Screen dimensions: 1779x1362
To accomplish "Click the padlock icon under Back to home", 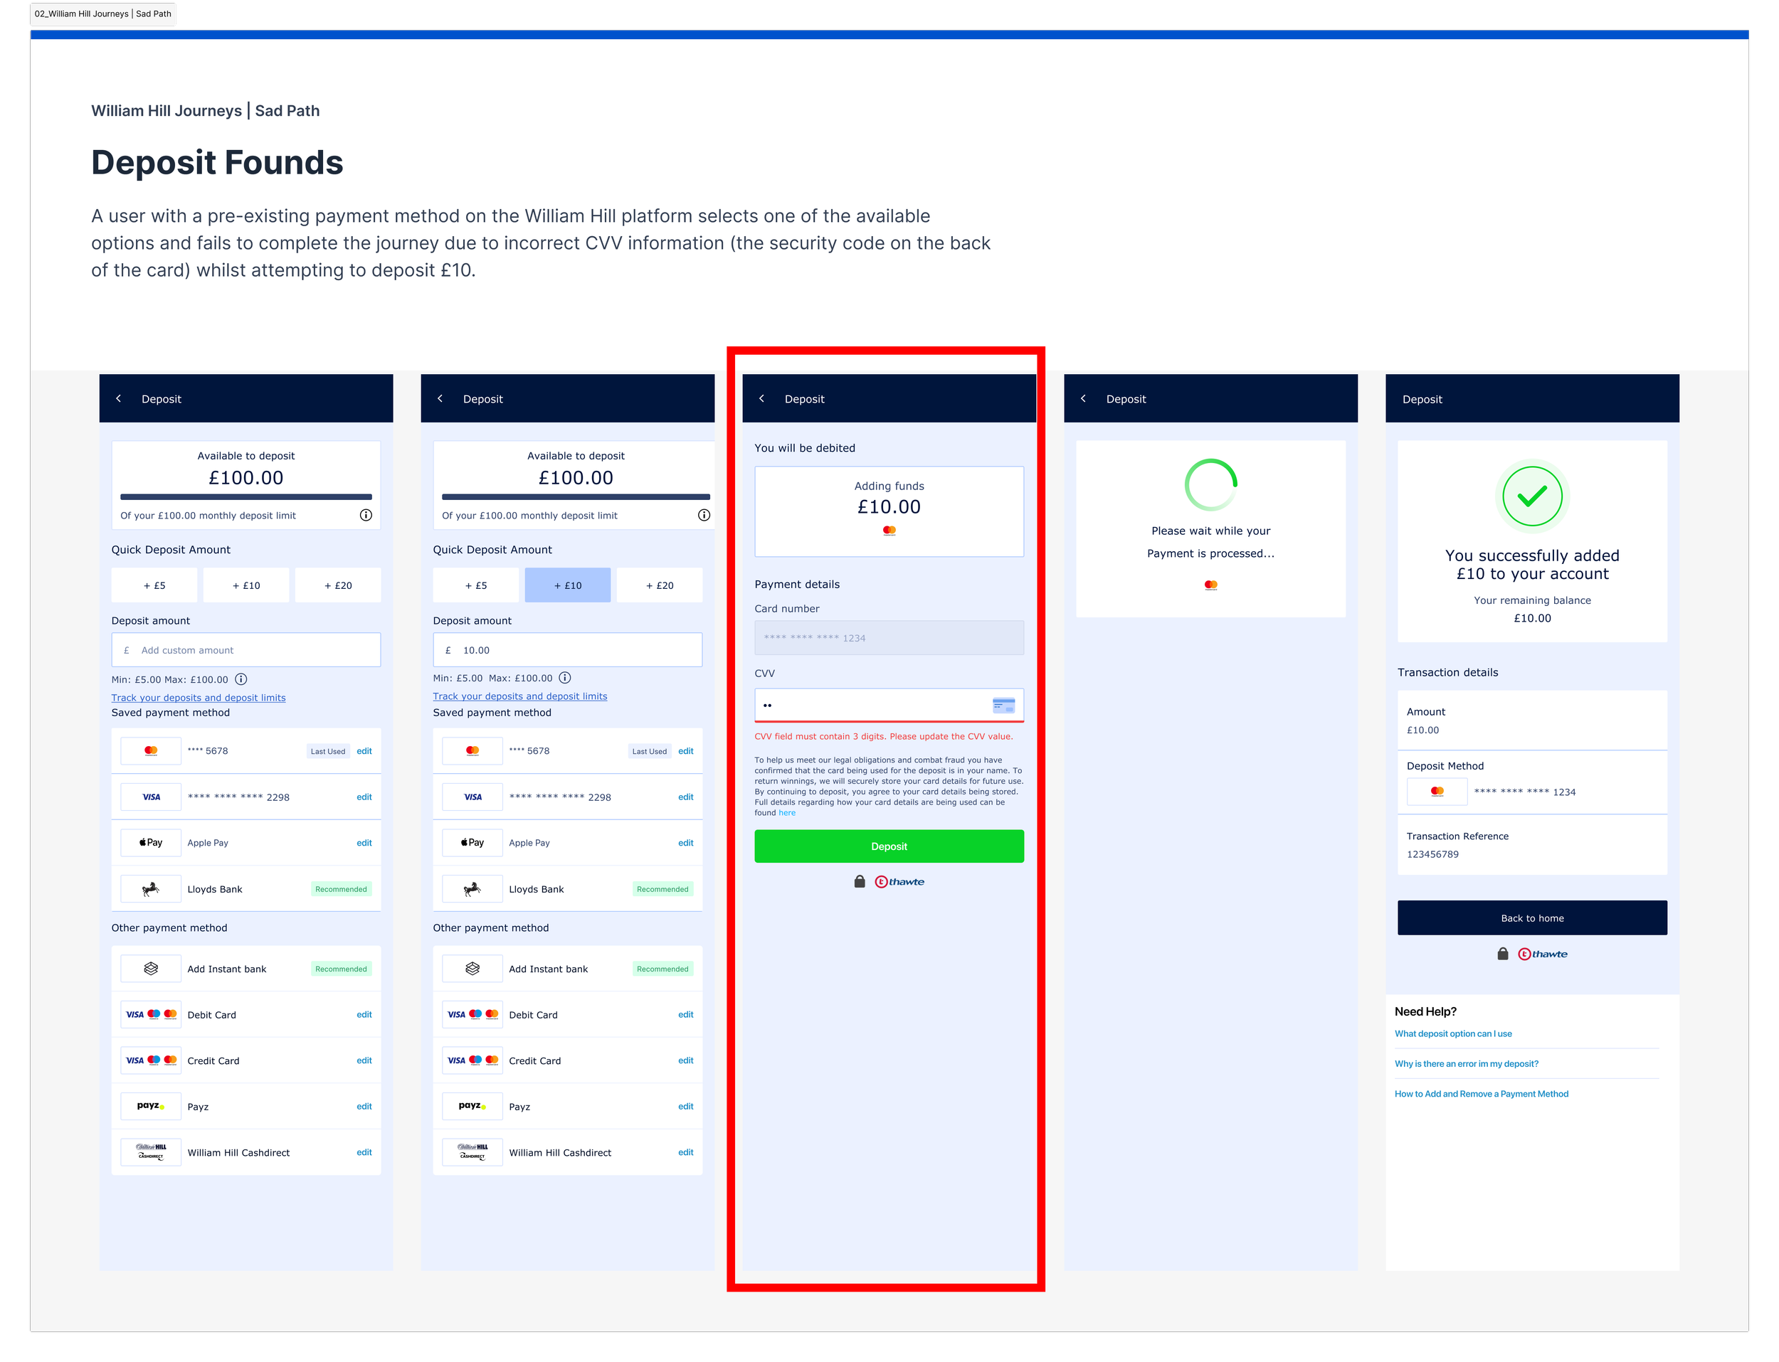I will click(1502, 953).
